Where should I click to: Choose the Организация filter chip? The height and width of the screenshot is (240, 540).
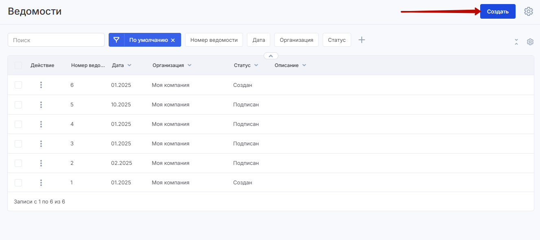(296, 40)
